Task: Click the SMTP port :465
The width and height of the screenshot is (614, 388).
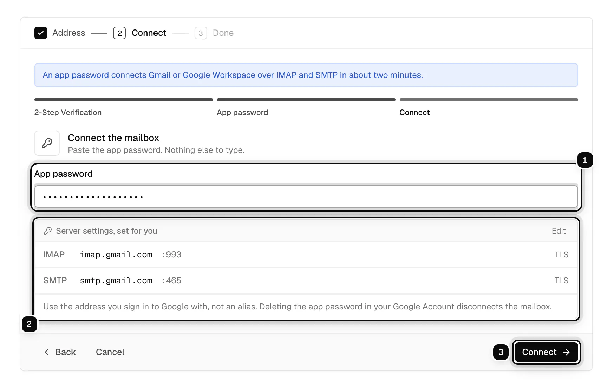Action: [x=171, y=281]
